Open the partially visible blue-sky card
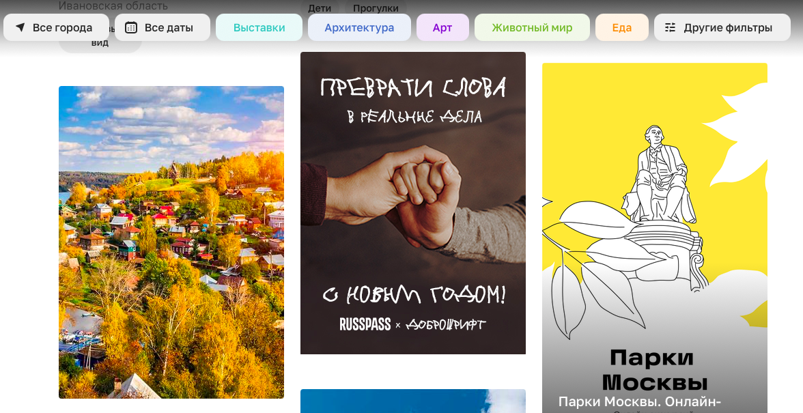Viewport: 803px width, 413px height. tap(412, 401)
